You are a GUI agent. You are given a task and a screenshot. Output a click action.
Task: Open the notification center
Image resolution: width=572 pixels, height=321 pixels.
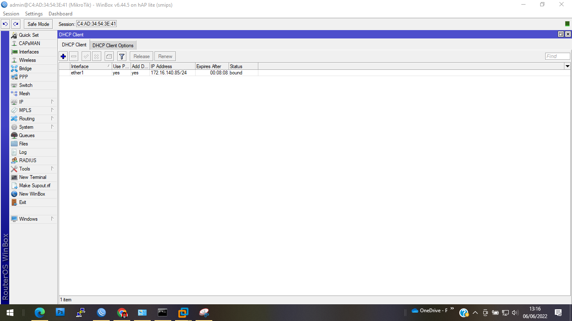[x=558, y=313]
